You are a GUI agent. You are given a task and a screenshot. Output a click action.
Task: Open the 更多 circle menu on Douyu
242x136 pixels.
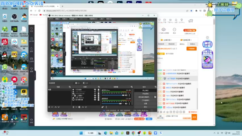175,30
